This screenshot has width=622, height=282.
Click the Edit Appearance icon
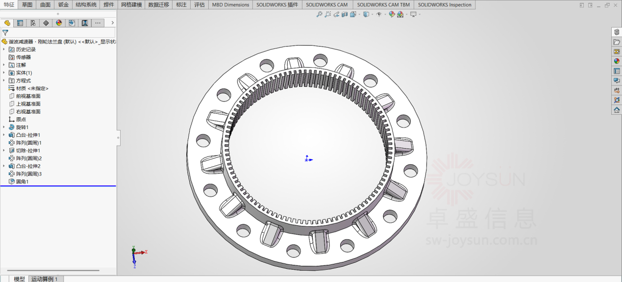[x=392, y=14]
